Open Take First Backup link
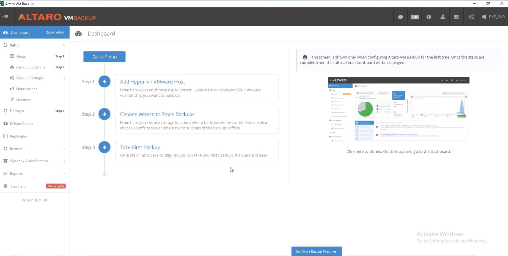The width and height of the screenshot is (508, 256). coord(140,147)
